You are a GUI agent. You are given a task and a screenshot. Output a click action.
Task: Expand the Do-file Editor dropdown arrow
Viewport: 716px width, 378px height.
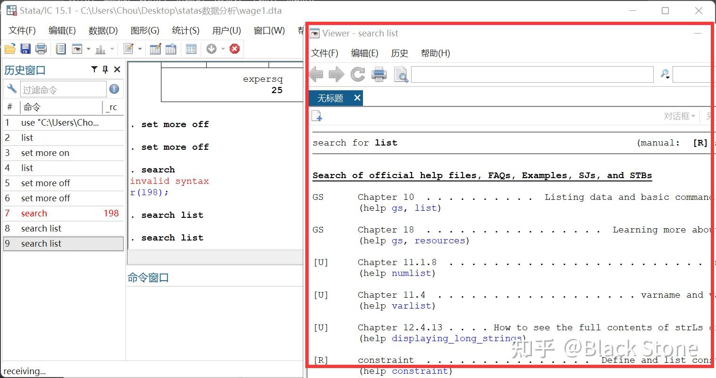pos(140,49)
